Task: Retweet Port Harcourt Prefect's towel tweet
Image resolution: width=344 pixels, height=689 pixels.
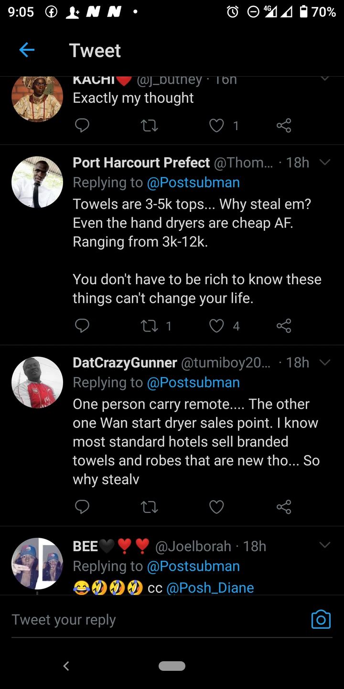Action: [149, 326]
